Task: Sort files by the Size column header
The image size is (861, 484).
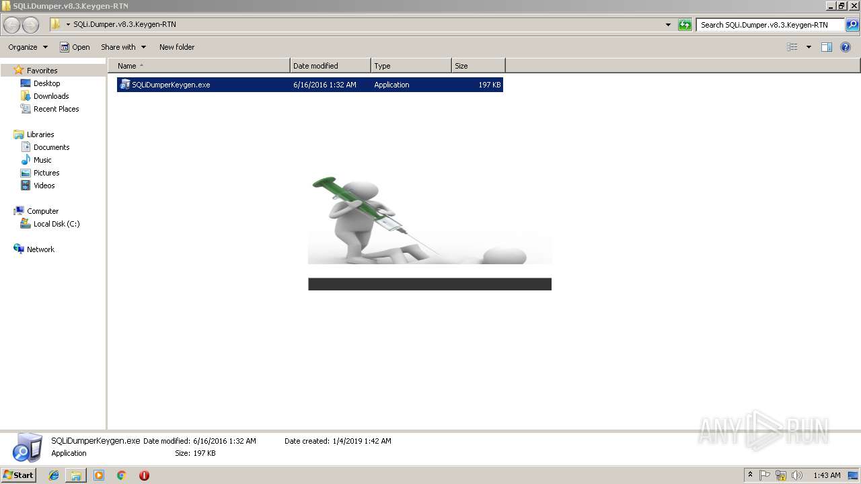Action: pos(478,66)
